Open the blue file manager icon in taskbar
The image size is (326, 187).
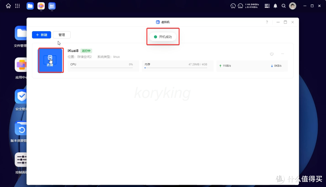point(30,6)
